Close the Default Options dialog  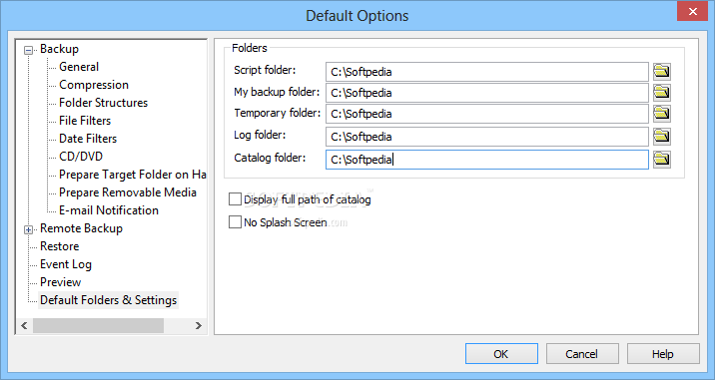click(692, 12)
